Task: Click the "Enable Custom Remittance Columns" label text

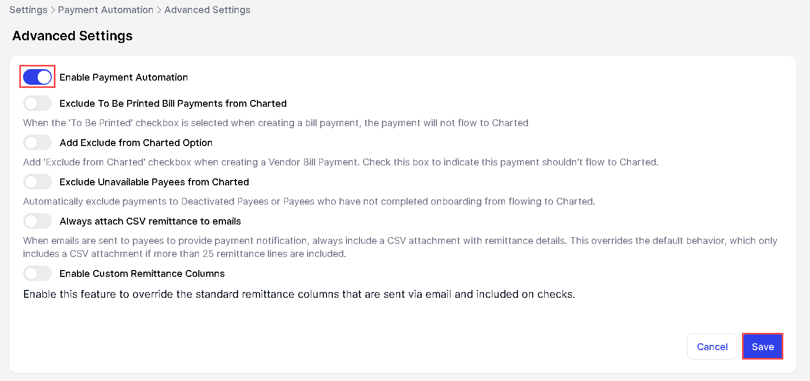Action: click(x=142, y=274)
